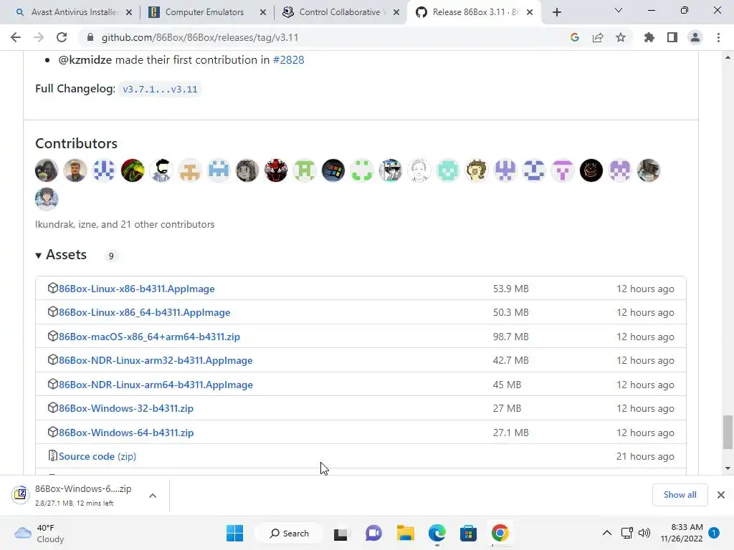Screen dimensions: 734x550
Task: Click the last avatar in second row
Action: pos(47,199)
